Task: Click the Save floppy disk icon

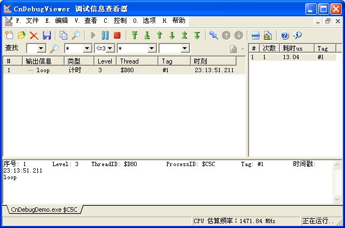Action: pyautogui.click(x=47, y=35)
